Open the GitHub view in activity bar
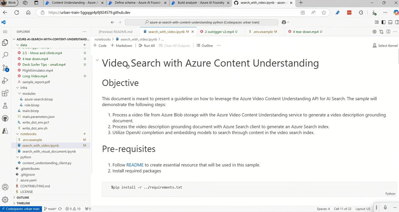The height and width of the screenshot is (212, 399). (x=5, y=118)
